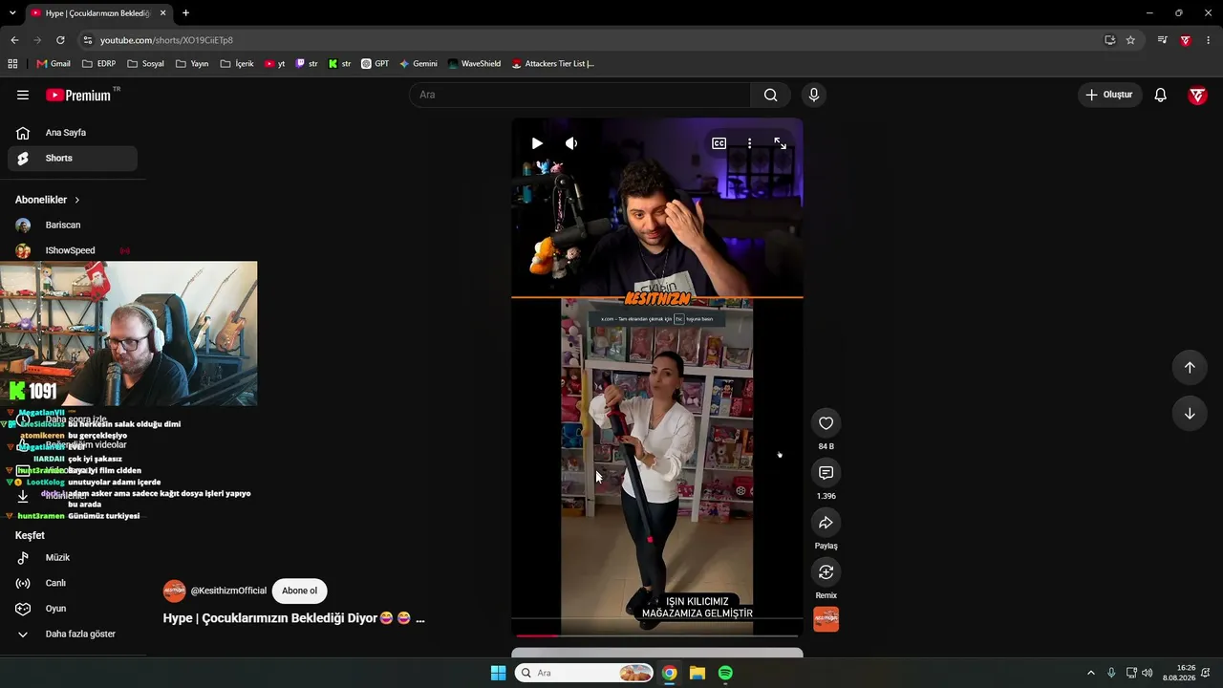Open the İçerik bookmarks folder
Screen dimensions: 1223x688
point(237,64)
